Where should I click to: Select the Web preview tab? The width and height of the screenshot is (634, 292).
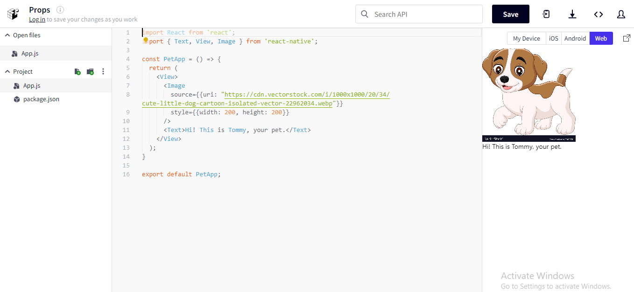(601, 38)
